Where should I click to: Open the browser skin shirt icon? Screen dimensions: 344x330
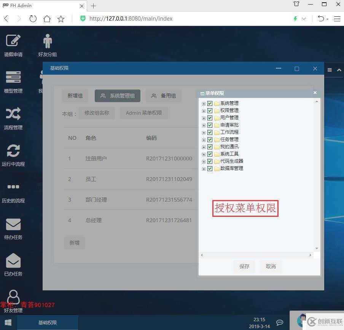296,4
